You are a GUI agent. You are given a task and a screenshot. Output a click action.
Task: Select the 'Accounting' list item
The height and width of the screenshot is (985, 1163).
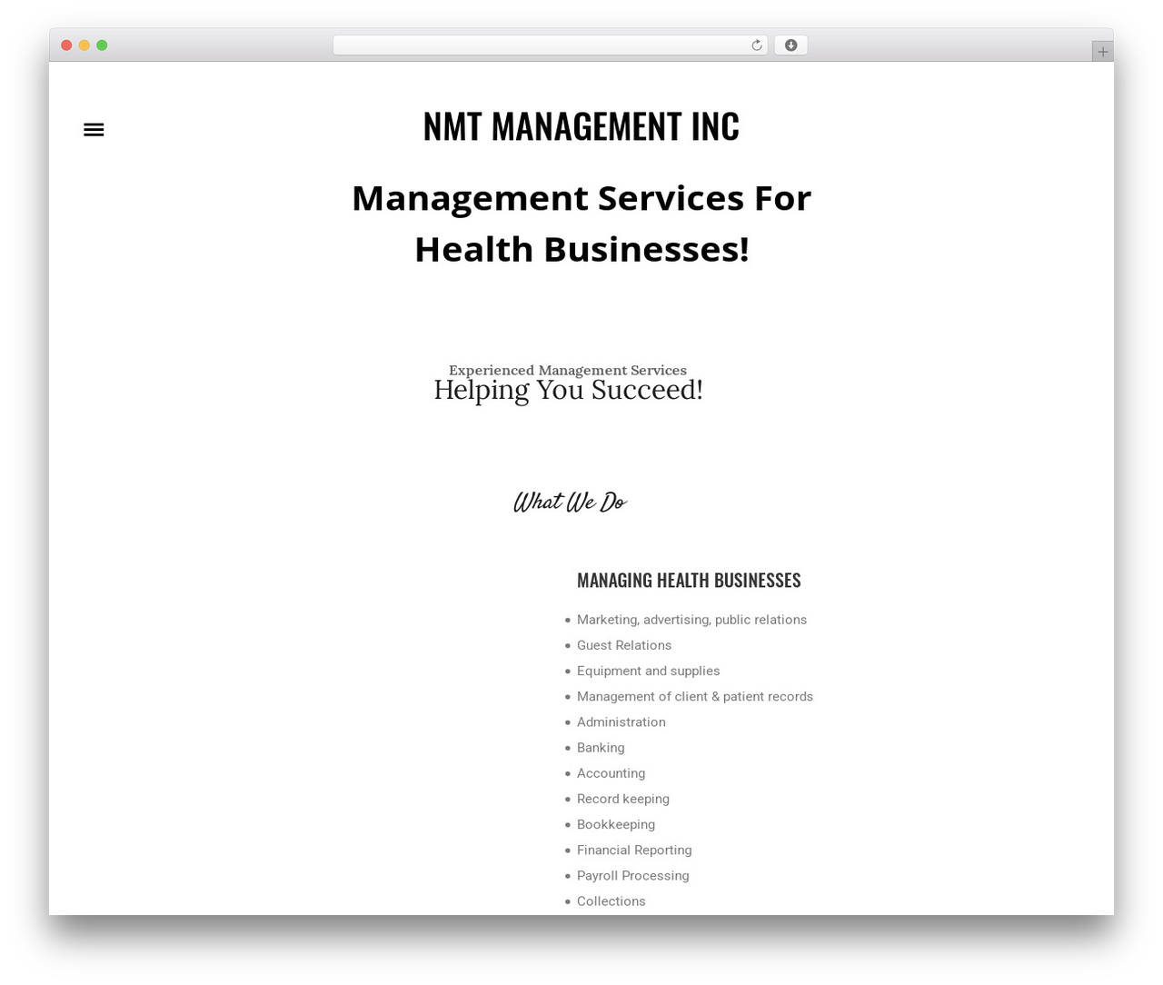(611, 773)
